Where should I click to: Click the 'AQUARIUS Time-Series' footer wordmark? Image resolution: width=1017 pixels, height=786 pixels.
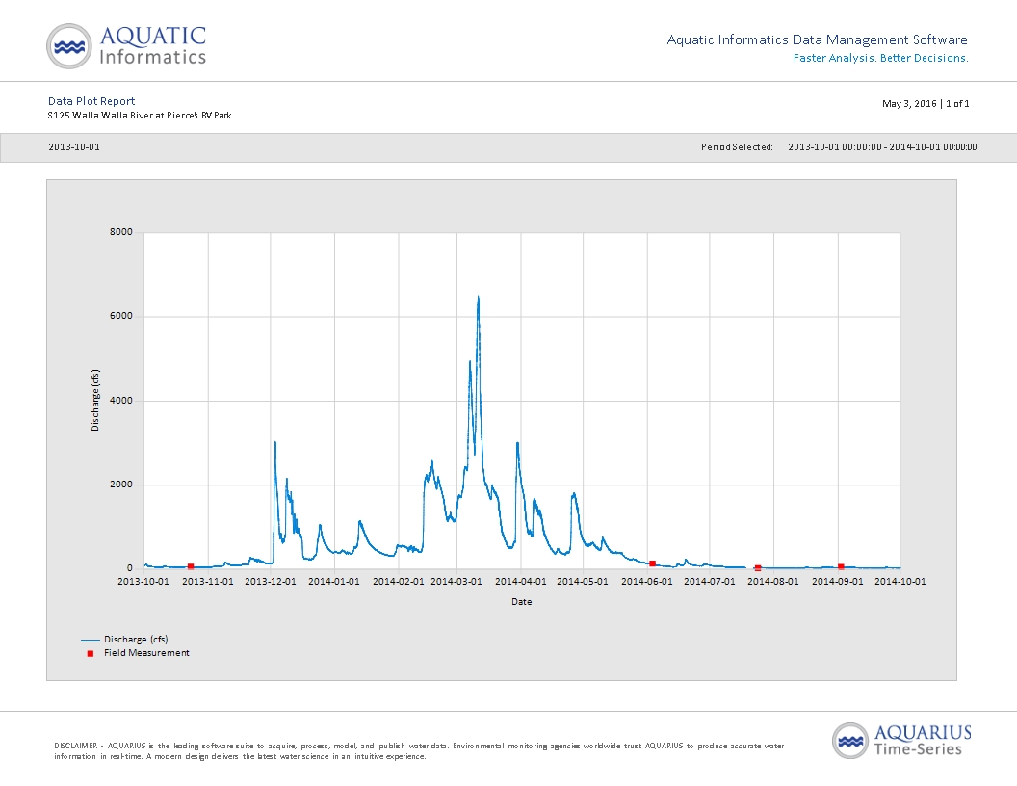coord(923,741)
